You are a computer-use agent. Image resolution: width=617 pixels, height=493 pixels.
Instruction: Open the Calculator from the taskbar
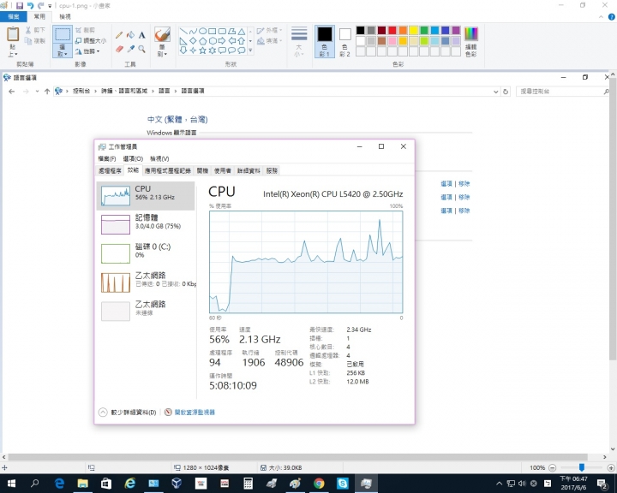(248, 484)
